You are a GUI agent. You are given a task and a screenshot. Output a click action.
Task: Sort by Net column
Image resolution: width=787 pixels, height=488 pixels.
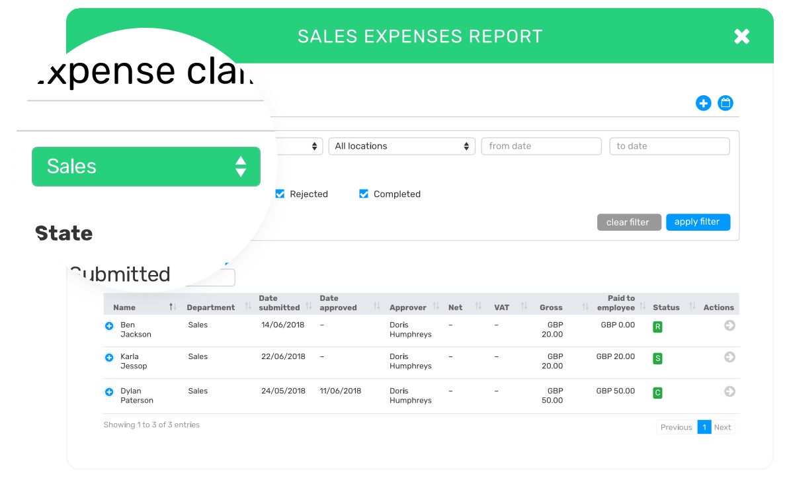click(x=455, y=307)
